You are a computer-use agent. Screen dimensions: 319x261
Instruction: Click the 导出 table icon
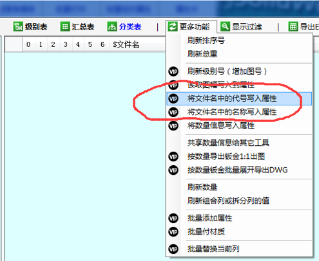(293, 27)
